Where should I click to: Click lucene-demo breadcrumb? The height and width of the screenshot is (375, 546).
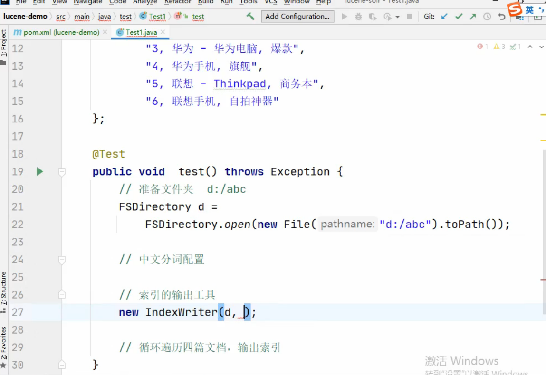coord(25,16)
